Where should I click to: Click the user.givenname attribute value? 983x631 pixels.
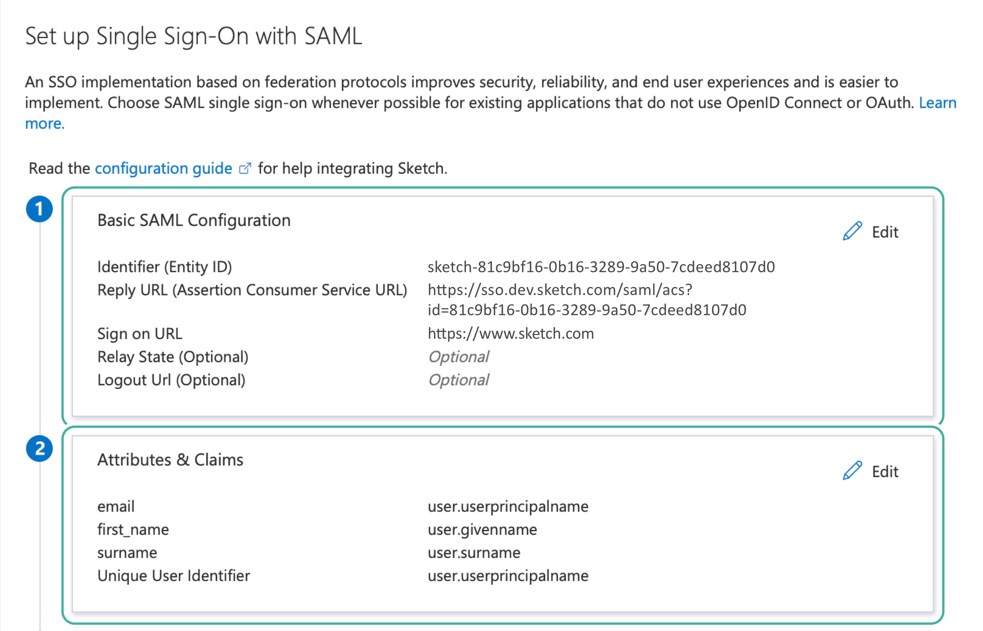[482, 530]
